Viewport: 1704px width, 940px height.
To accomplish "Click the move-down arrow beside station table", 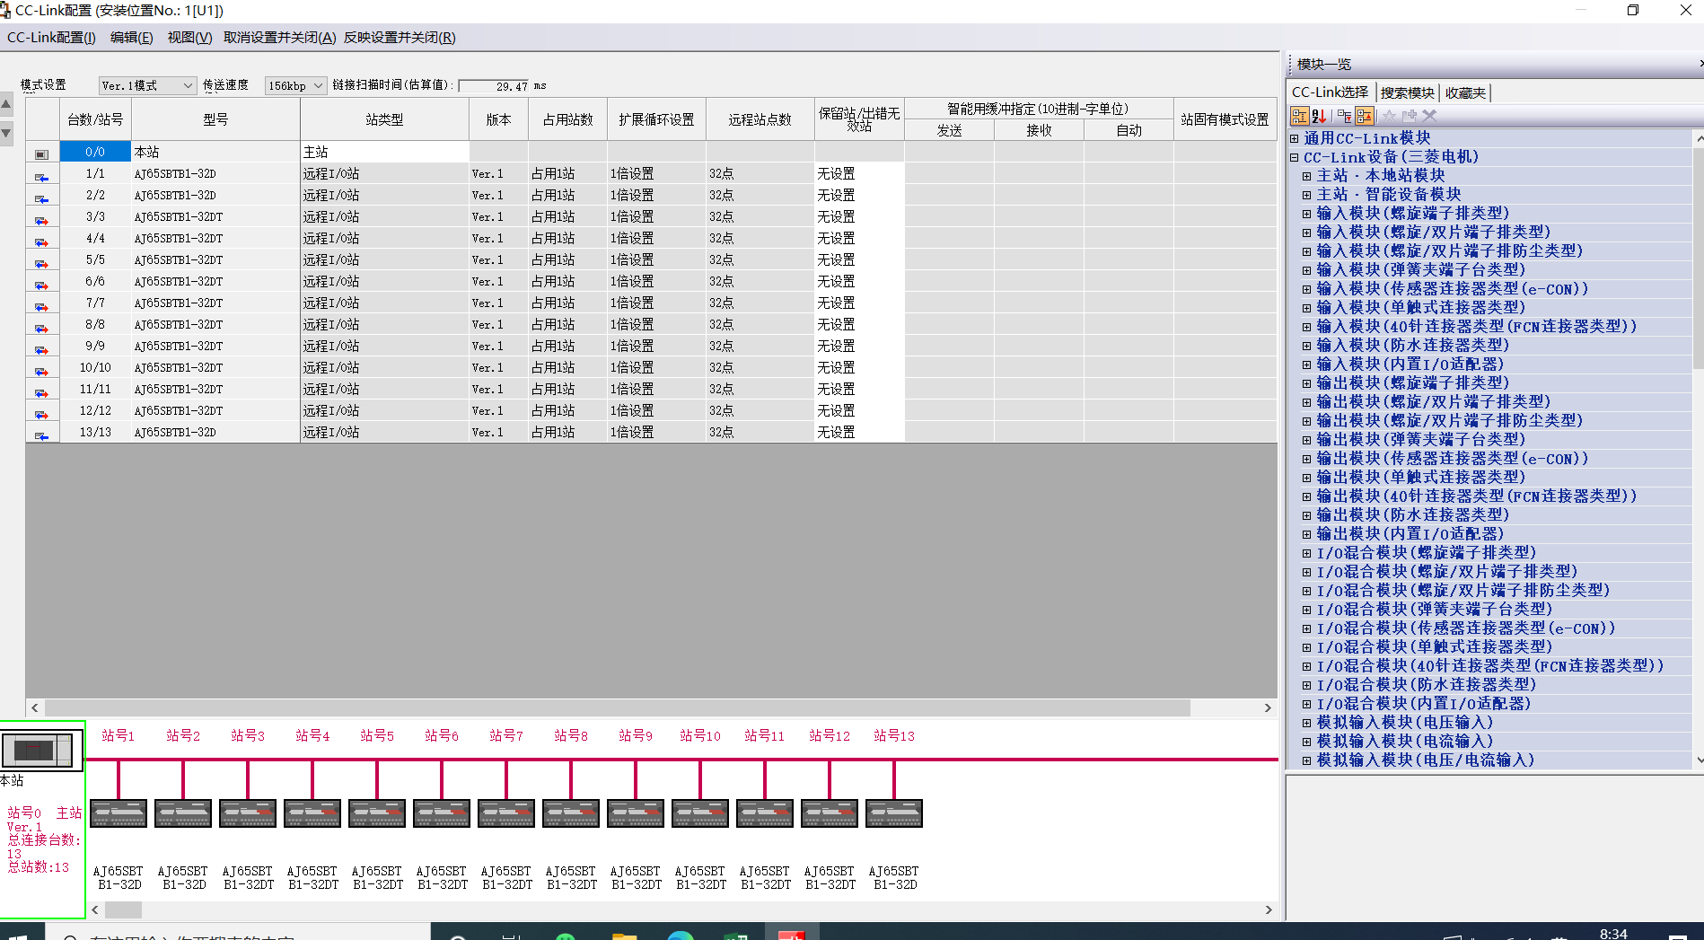I will (x=7, y=133).
